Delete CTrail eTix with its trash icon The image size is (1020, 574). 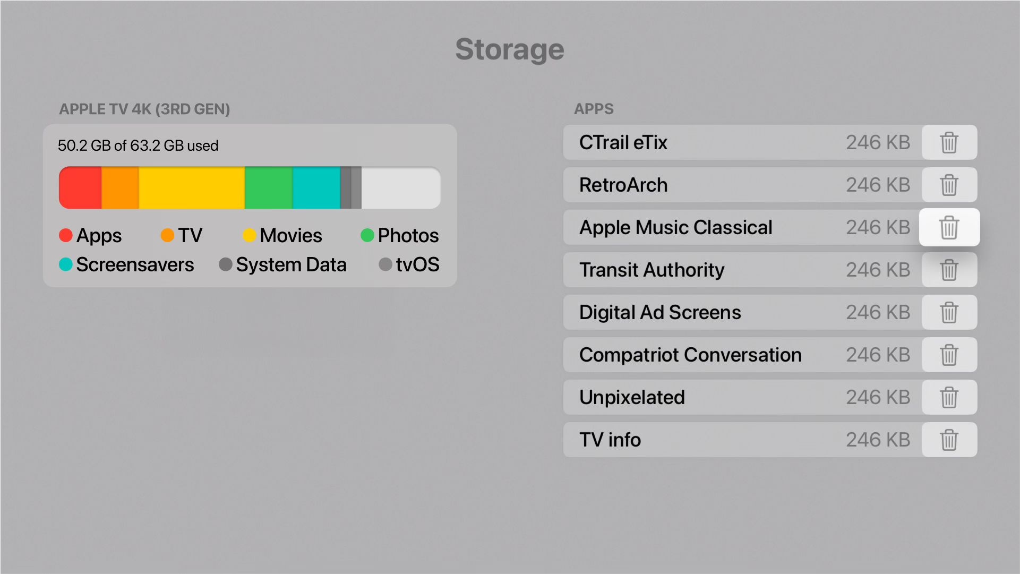pos(949,142)
